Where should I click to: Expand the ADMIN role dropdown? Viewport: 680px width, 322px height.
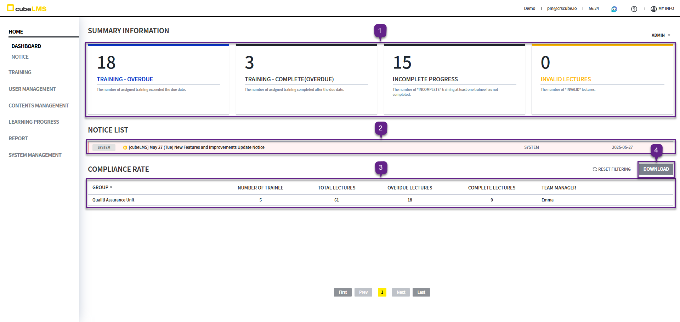(661, 35)
